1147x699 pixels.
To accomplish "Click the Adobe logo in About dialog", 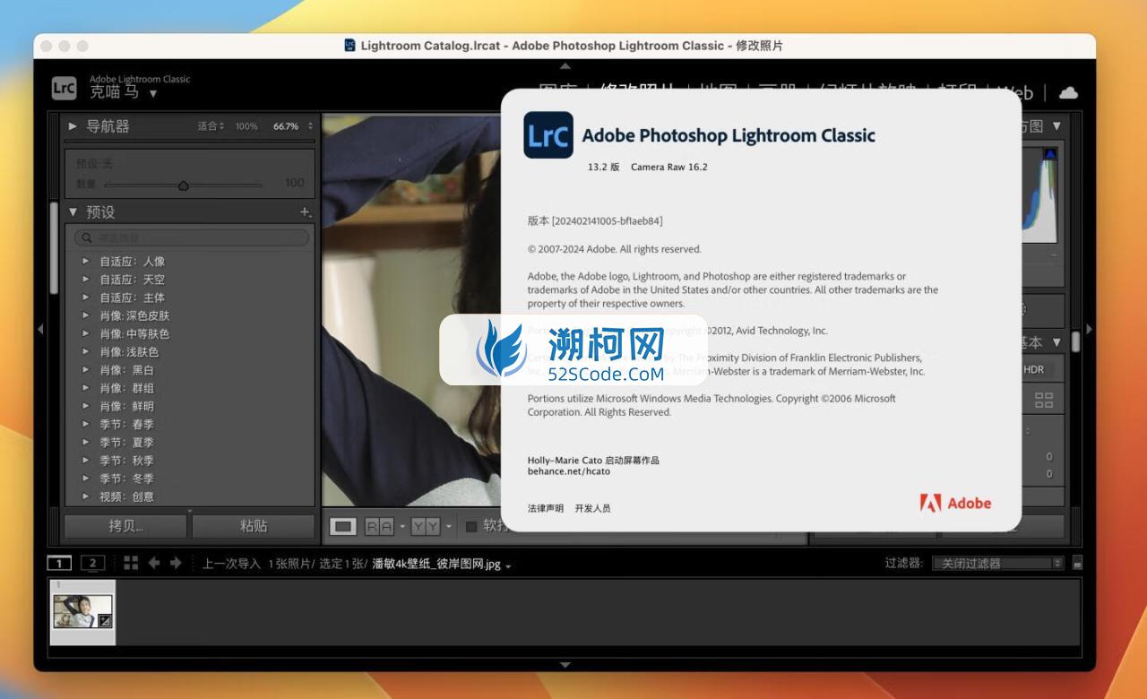I will click(x=955, y=503).
